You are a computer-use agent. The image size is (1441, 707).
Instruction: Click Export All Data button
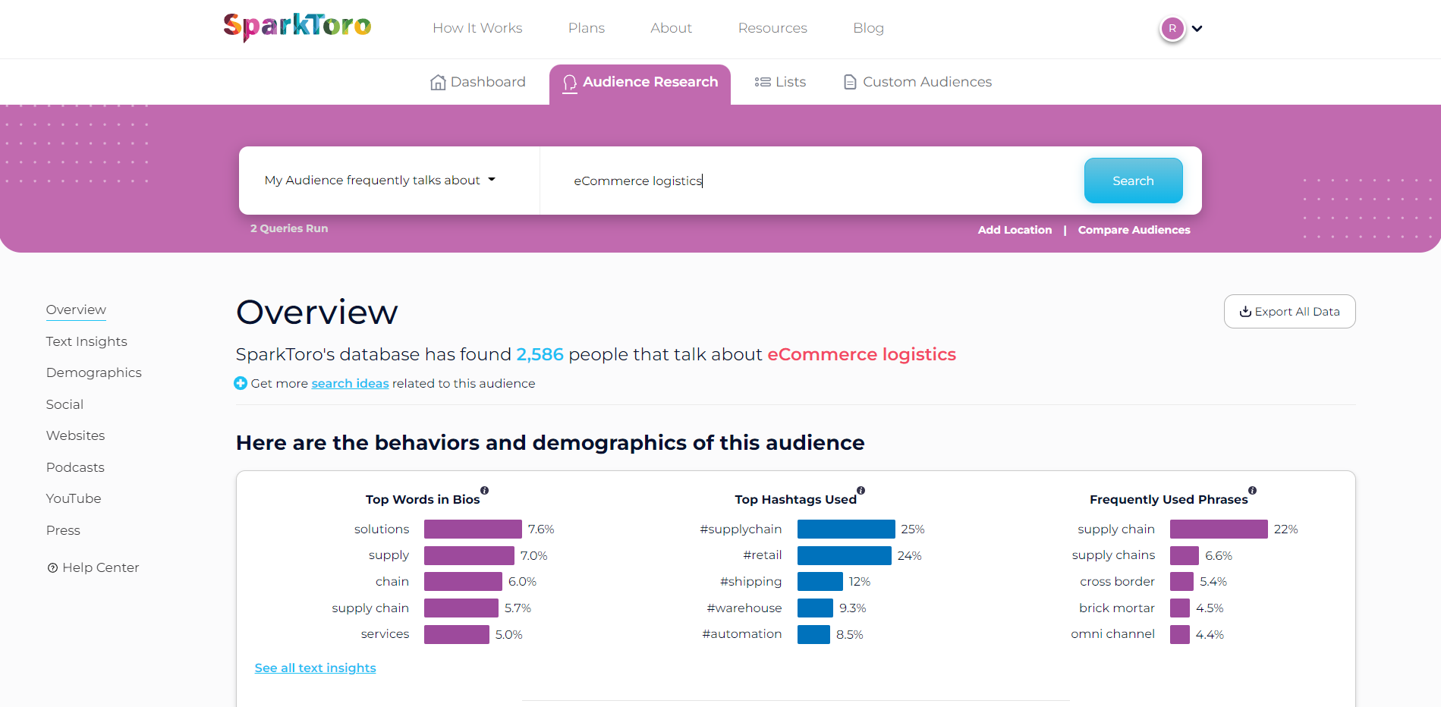tap(1289, 311)
